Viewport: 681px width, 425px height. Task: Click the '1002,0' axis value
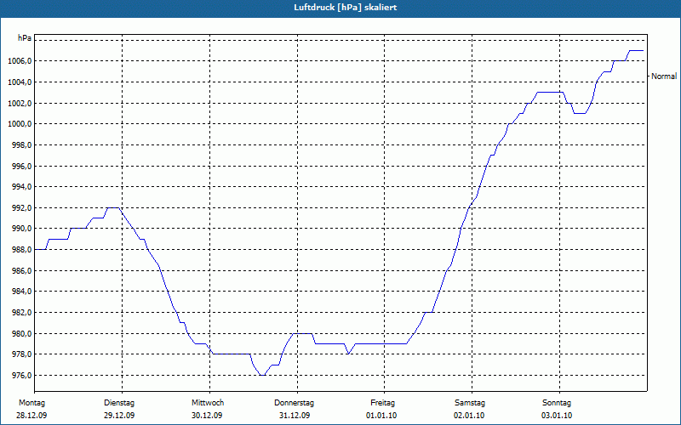20,103
